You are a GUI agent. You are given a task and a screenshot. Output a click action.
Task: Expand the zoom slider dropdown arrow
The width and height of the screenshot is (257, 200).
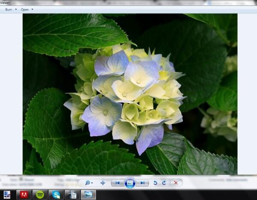point(92,183)
